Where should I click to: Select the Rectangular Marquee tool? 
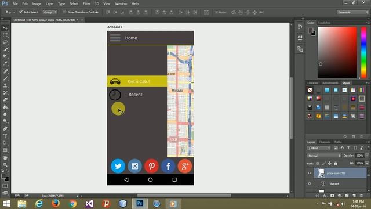click(5, 35)
